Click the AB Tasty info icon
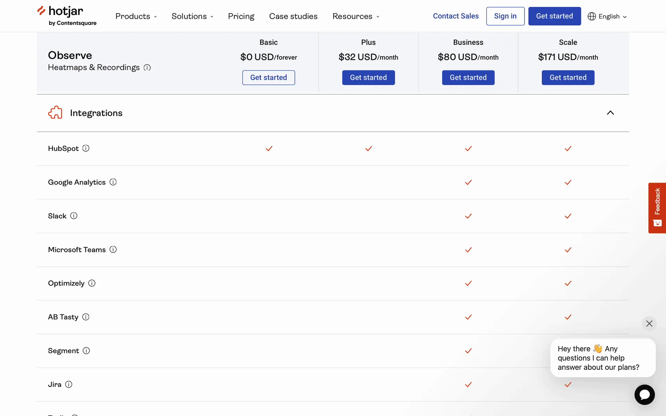 click(x=86, y=317)
